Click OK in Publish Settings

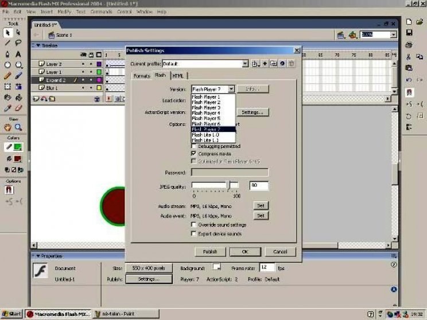tap(245, 252)
